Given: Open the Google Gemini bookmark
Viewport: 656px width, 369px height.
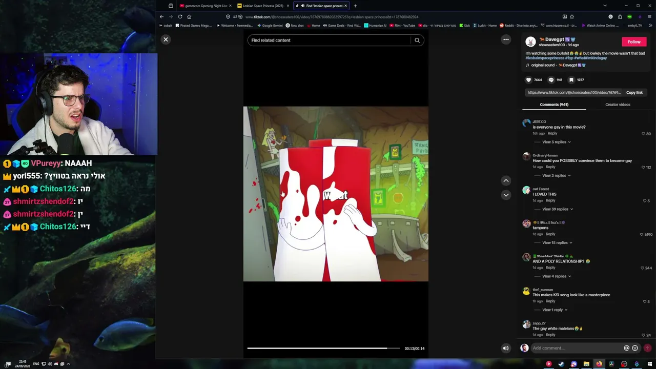Looking at the screenshot, I should point(270,26).
